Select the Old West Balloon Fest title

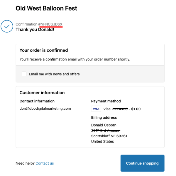pyautogui.click(x=46, y=8)
